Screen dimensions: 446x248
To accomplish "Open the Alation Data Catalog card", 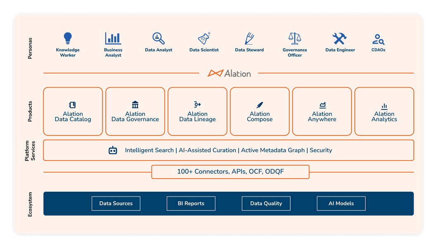I will point(73,111).
